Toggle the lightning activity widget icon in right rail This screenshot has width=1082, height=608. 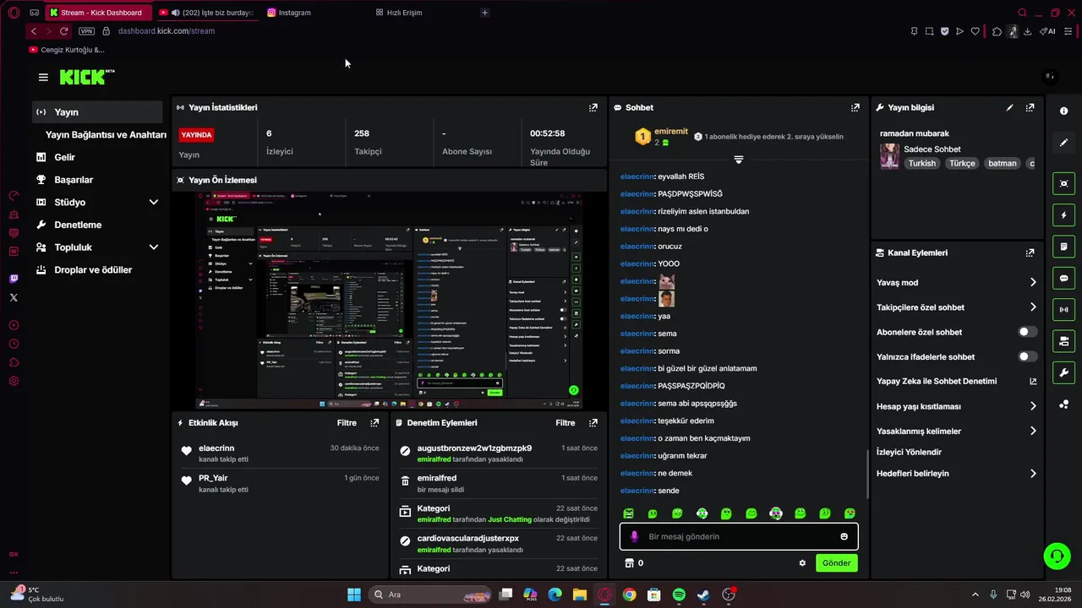coord(1063,215)
